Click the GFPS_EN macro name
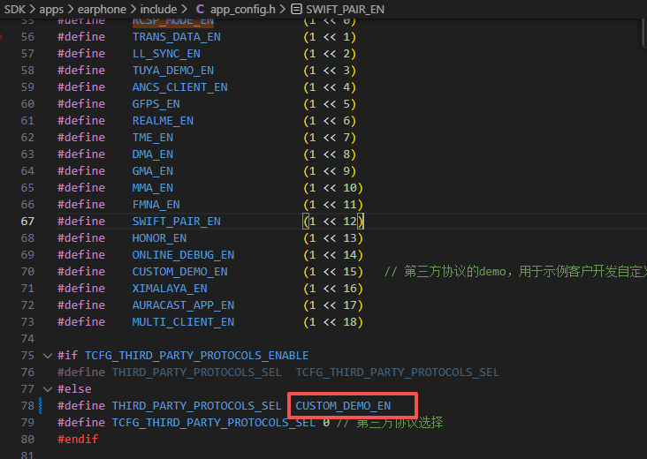The height and width of the screenshot is (459, 647). (156, 104)
